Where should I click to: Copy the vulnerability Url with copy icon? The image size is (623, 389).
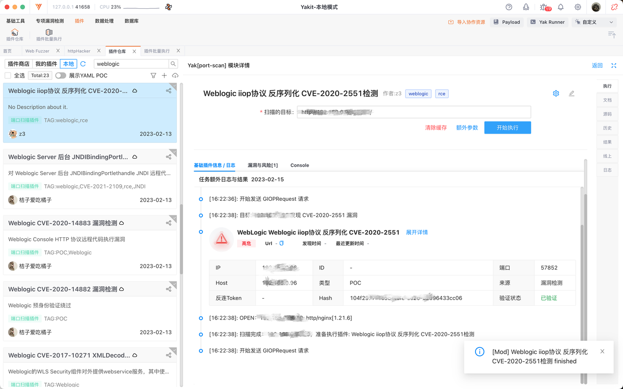pos(281,243)
